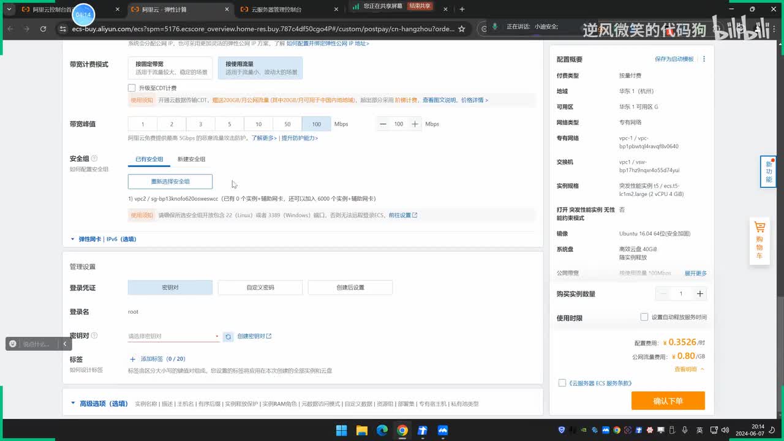Image resolution: width=784 pixels, height=441 pixels.
Task: Open the tab search dropdown in Chrome
Action: tap(9, 9)
